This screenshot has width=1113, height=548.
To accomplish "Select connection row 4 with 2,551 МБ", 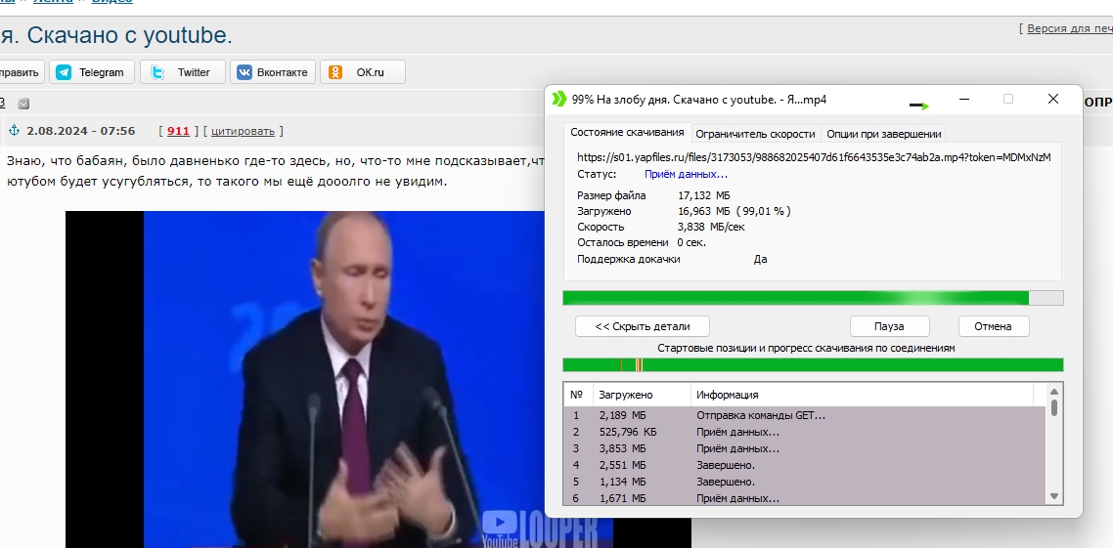I will tap(805, 465).
